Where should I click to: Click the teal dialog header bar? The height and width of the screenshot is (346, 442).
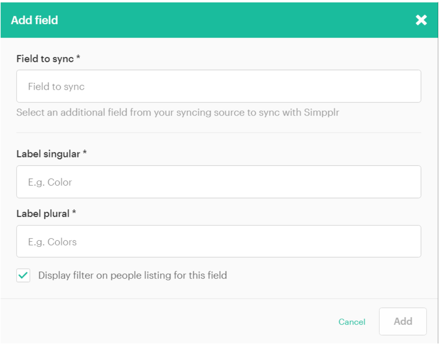219,20
